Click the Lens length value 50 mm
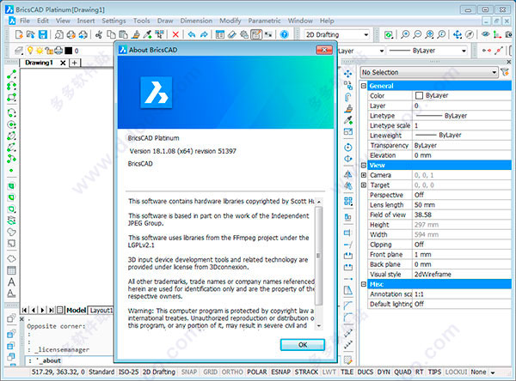This screenshot has height=381, width=516. [462, 204]
